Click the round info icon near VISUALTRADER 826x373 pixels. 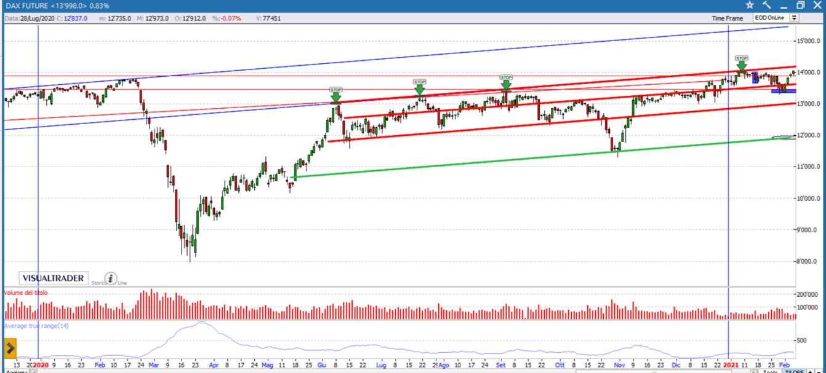click(x=111, y=278)
